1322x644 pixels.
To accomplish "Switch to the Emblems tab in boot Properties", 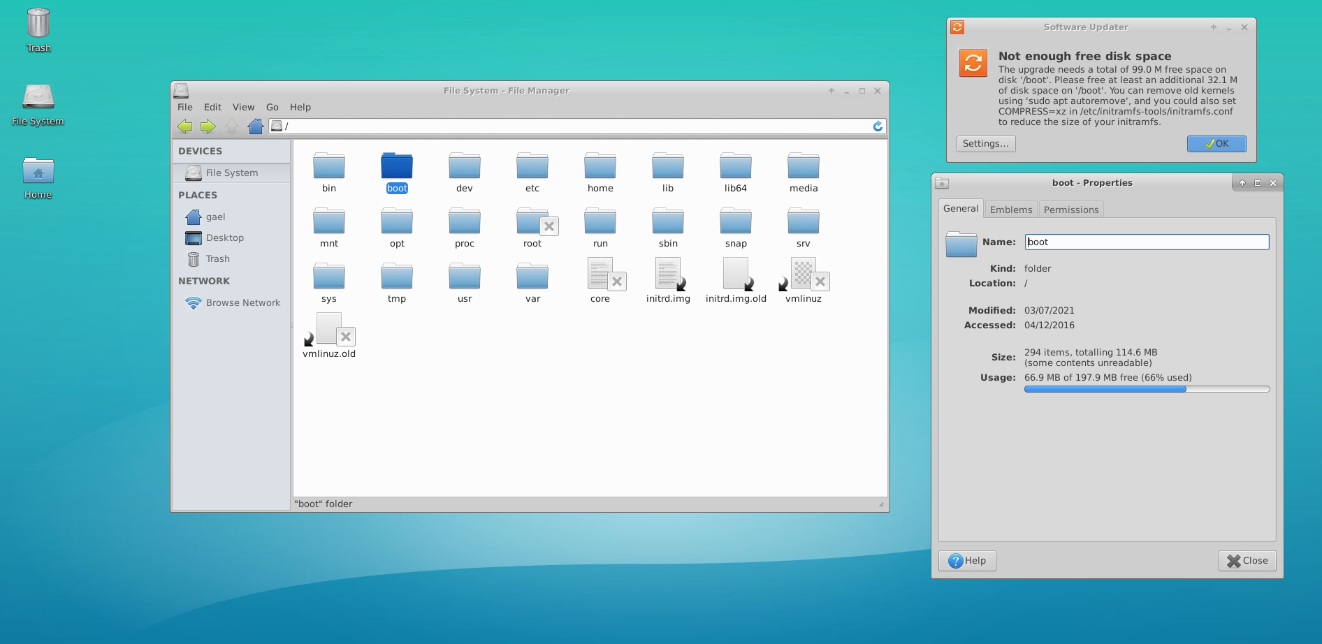I will 1011,210.
